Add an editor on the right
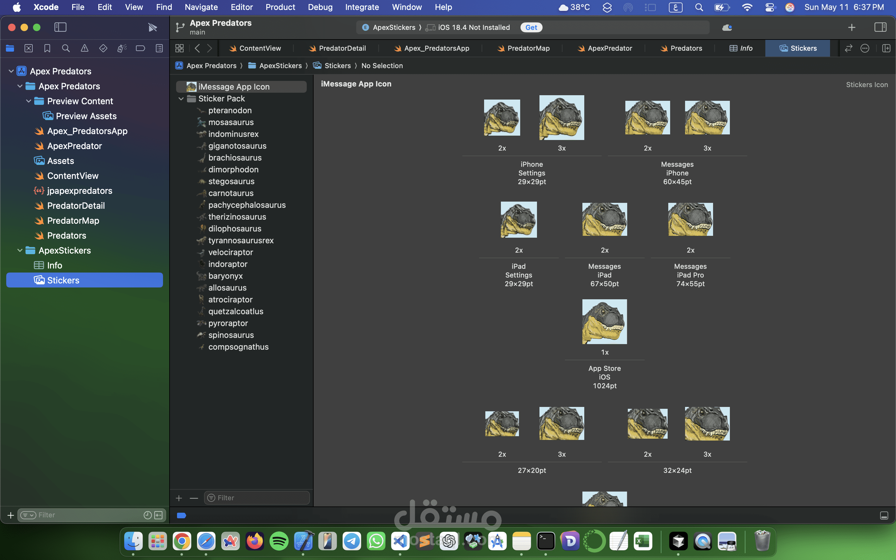Viewport: 896px width, 560px height. tap(886, 48)
